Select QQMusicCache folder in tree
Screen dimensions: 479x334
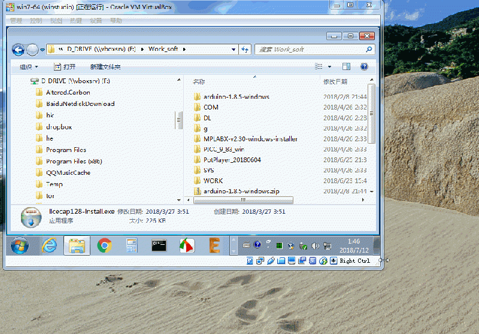63,173
